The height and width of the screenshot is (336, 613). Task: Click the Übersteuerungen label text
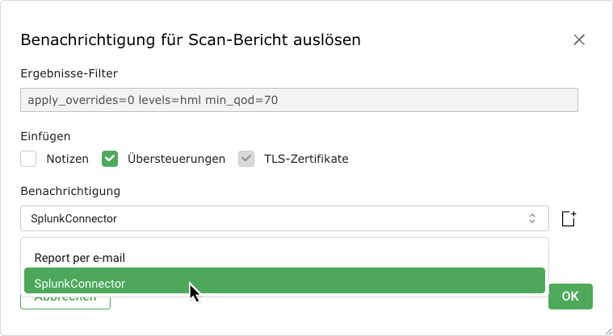(x=176, y=159)
